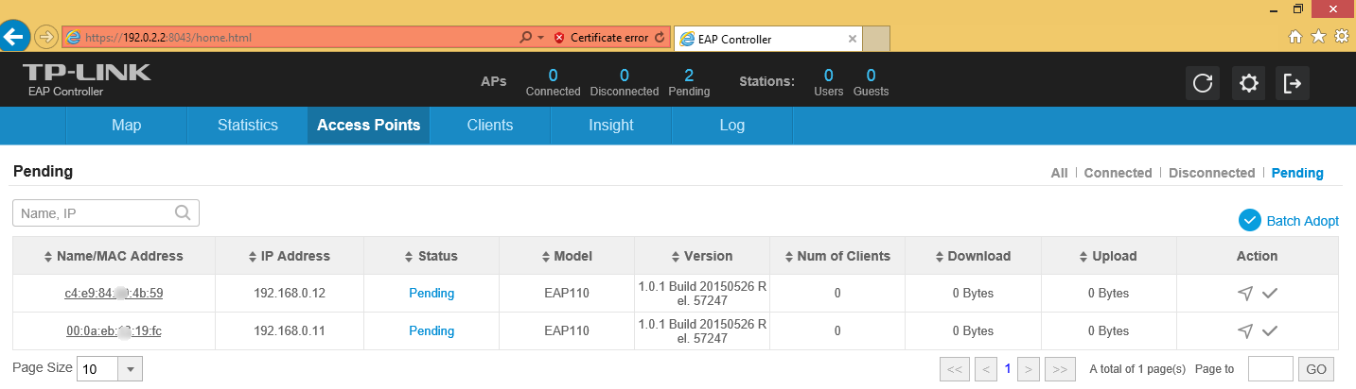Switch to the Statistics tab
This screenshot has width=1356, height=389.
tap(248, 126)
